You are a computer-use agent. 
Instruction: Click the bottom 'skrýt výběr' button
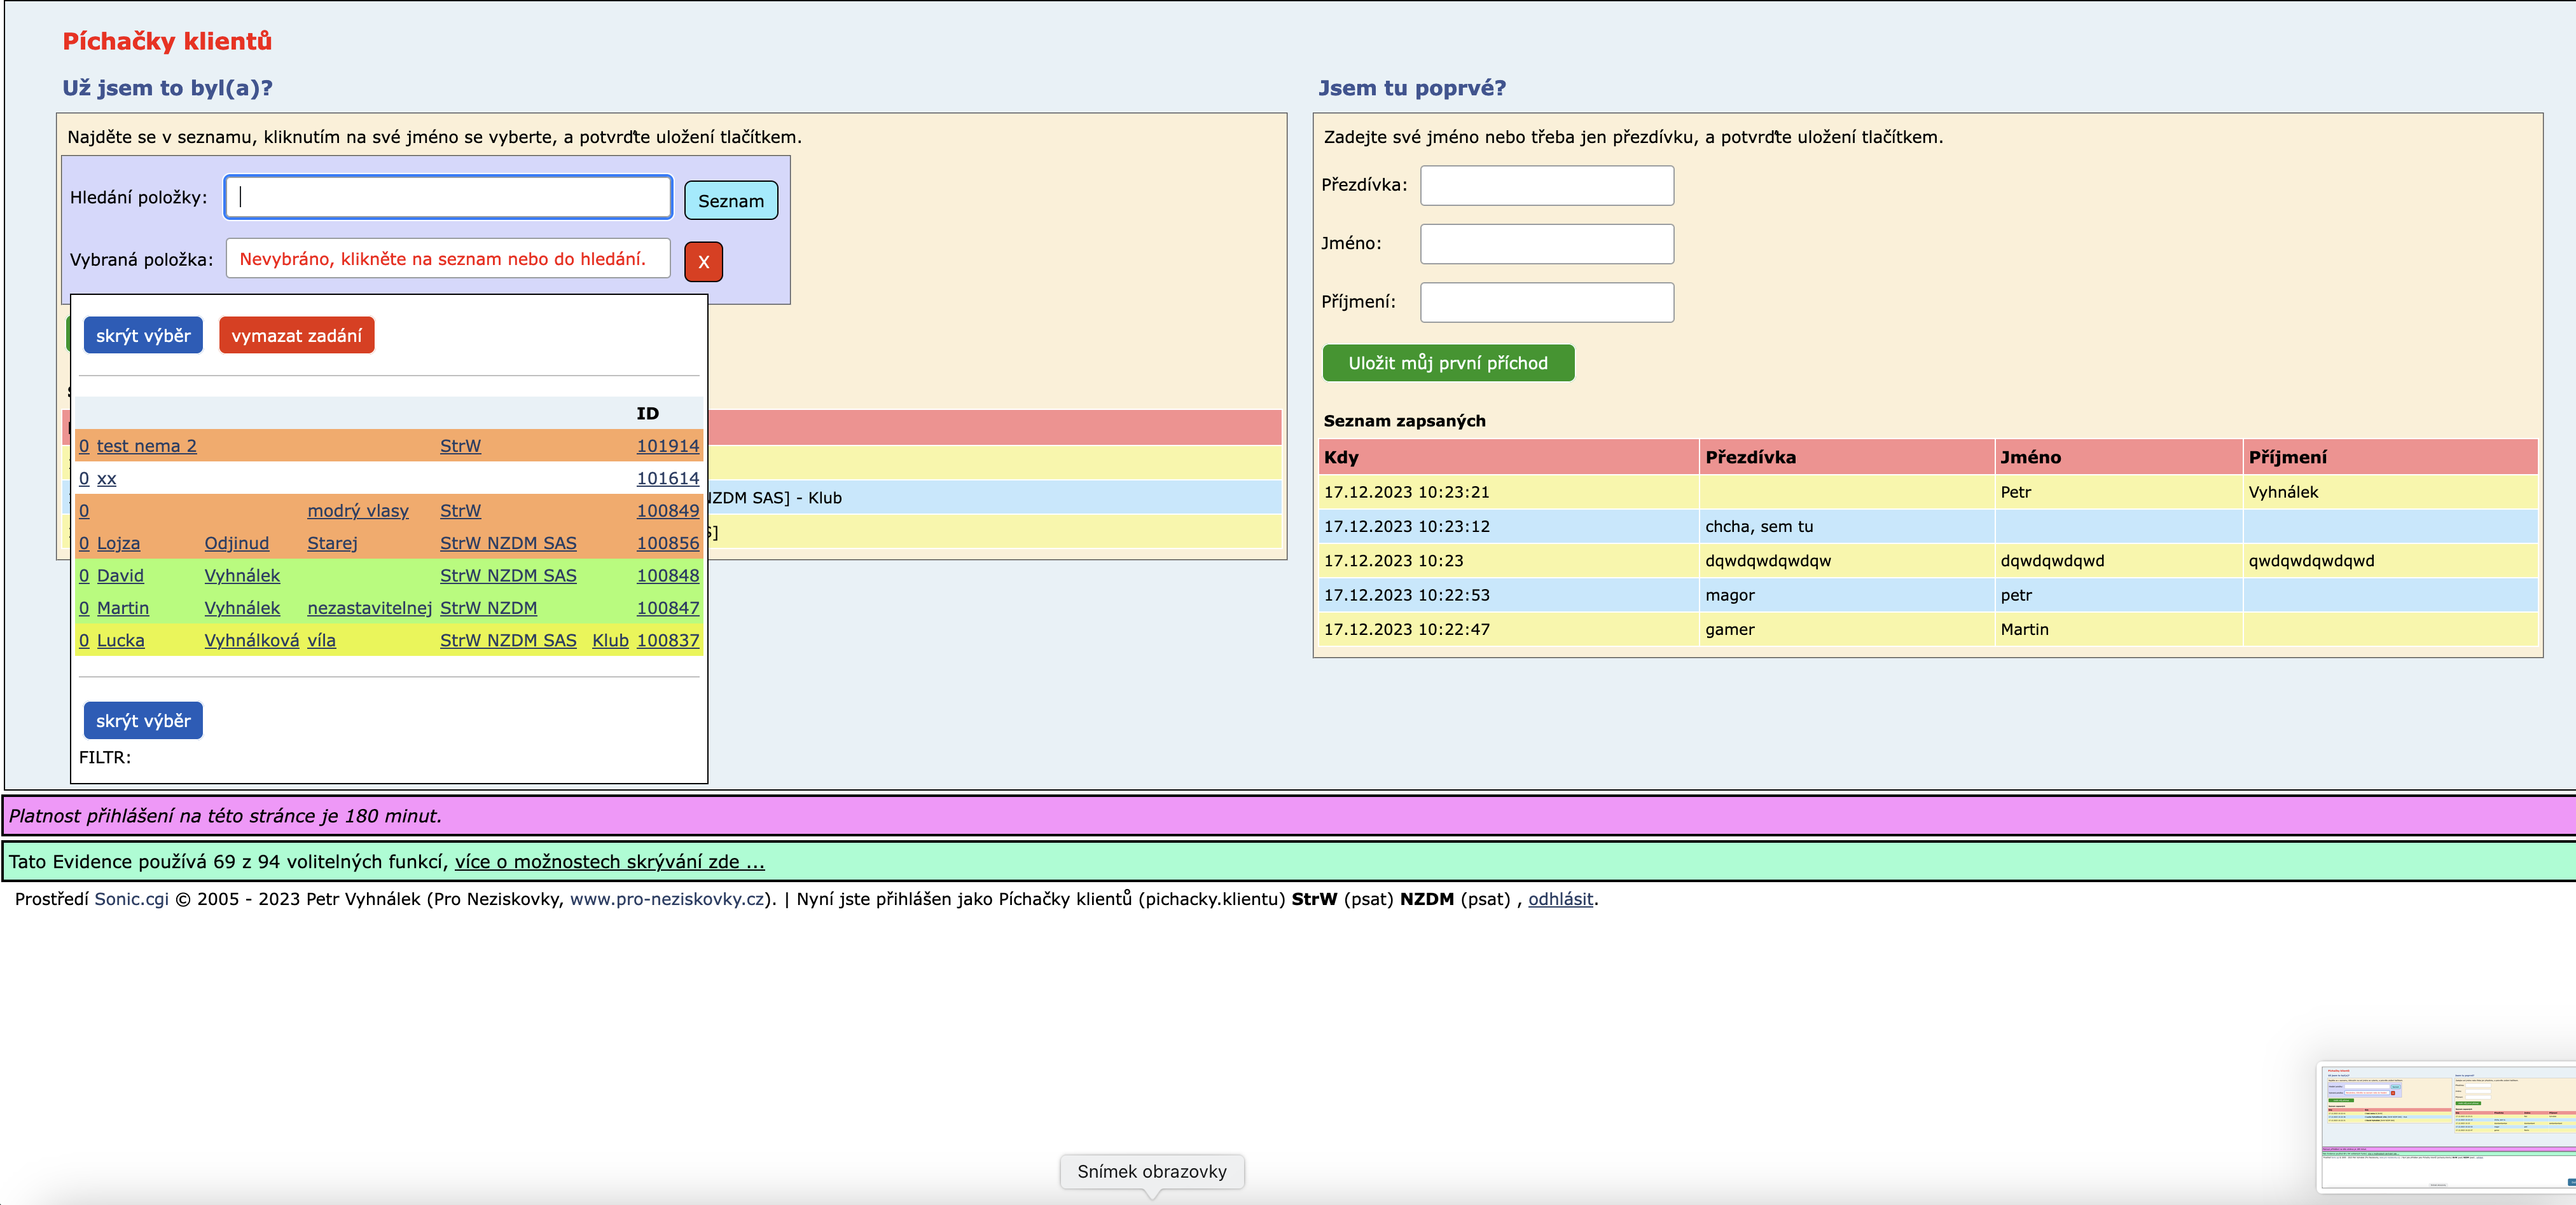(143, 721)
